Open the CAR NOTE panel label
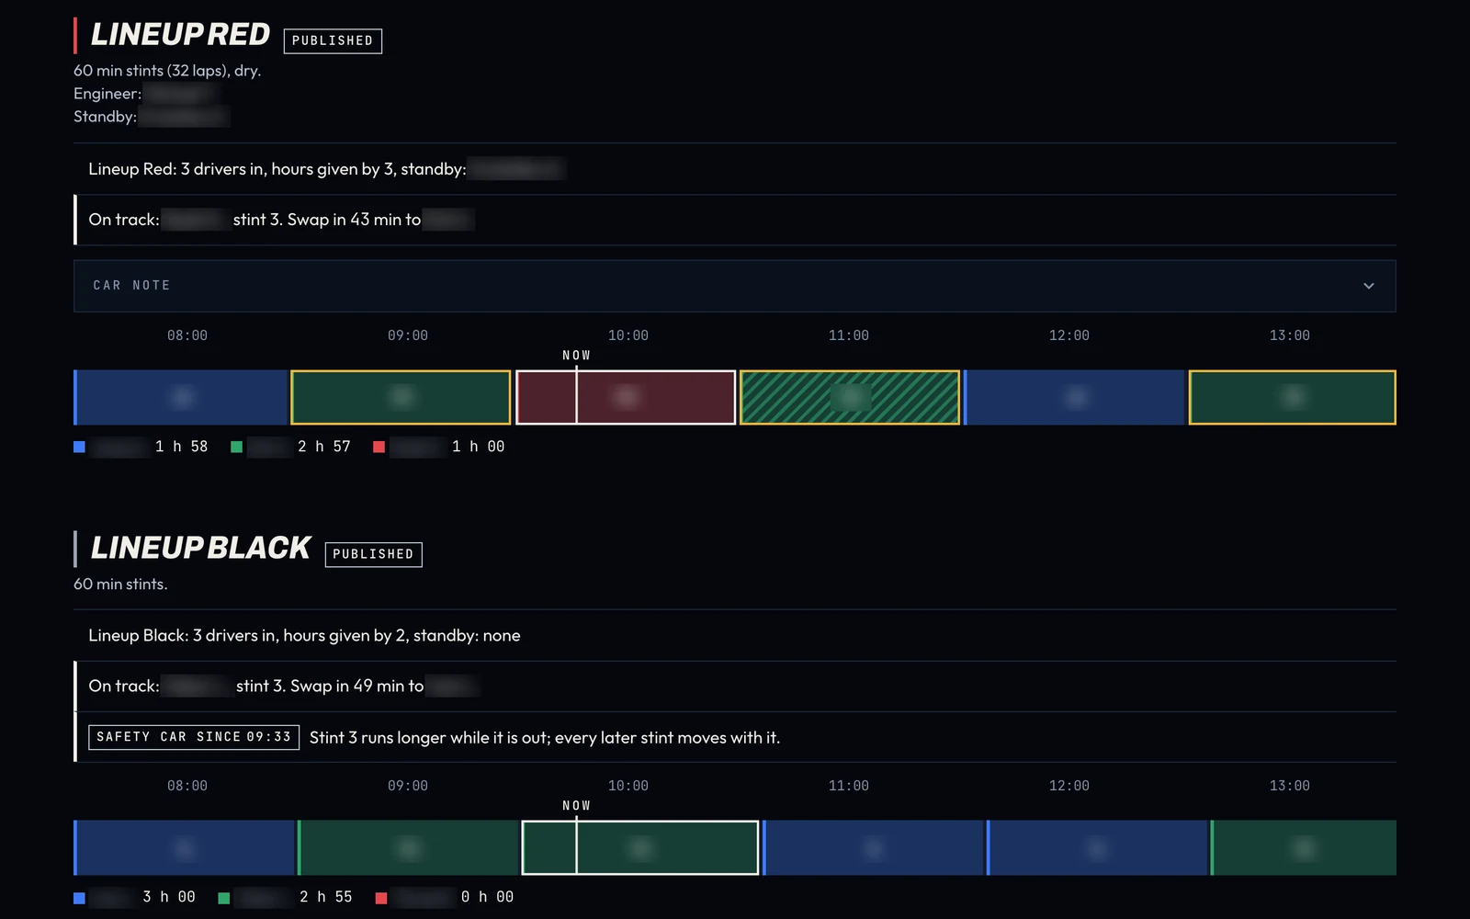 [x=131, y=286]
